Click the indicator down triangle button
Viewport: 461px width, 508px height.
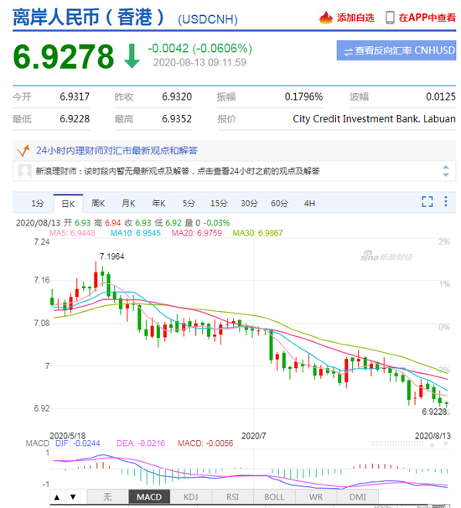coord(73,496)
